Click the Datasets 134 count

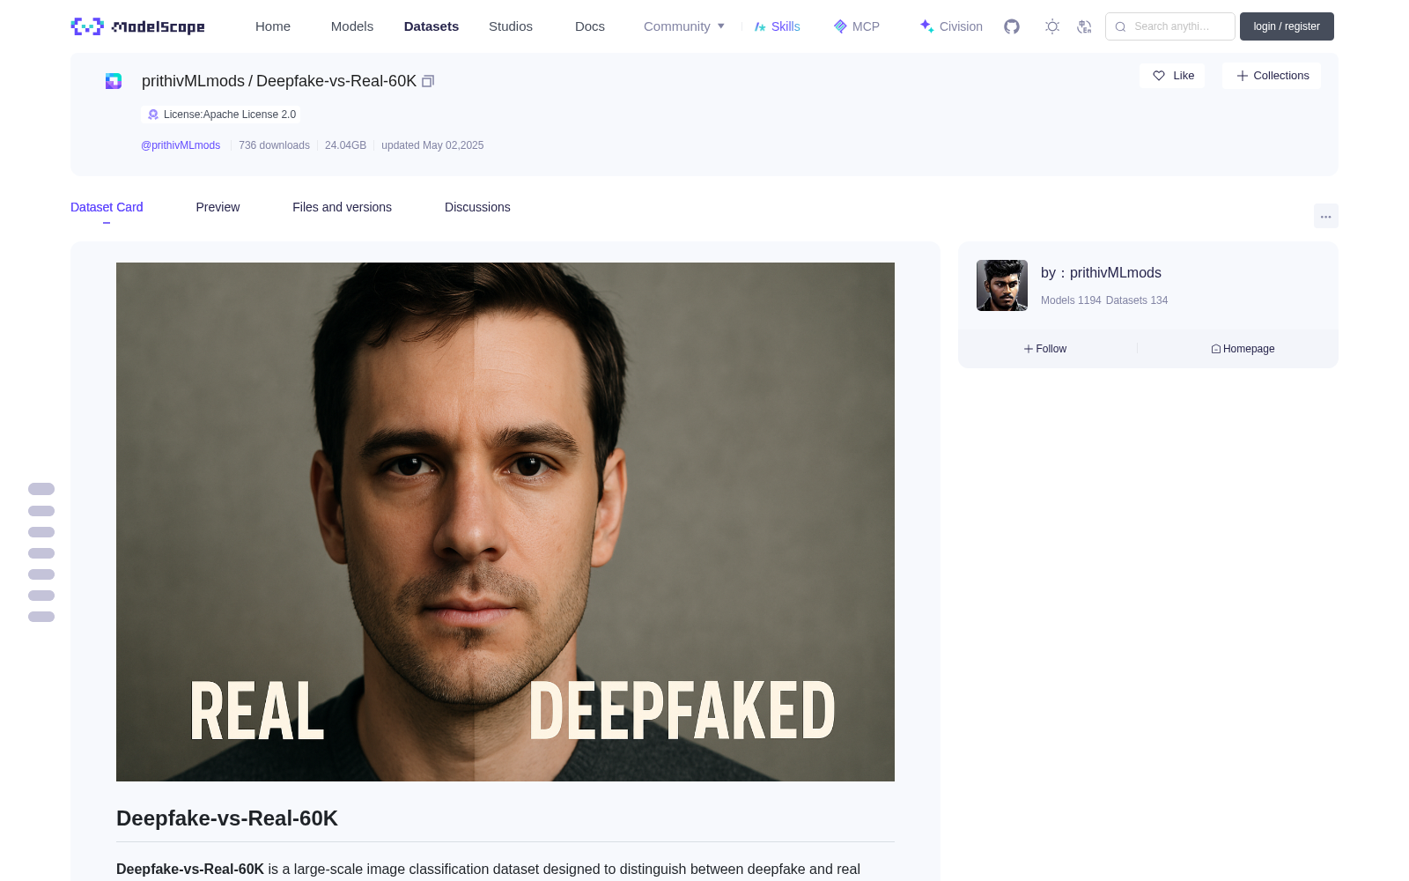tap(1137, 300)
